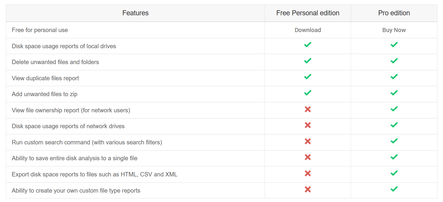Screen dimensions: 443x202
Task: Click the 'Free for personal use' row text
Action: 40,30
